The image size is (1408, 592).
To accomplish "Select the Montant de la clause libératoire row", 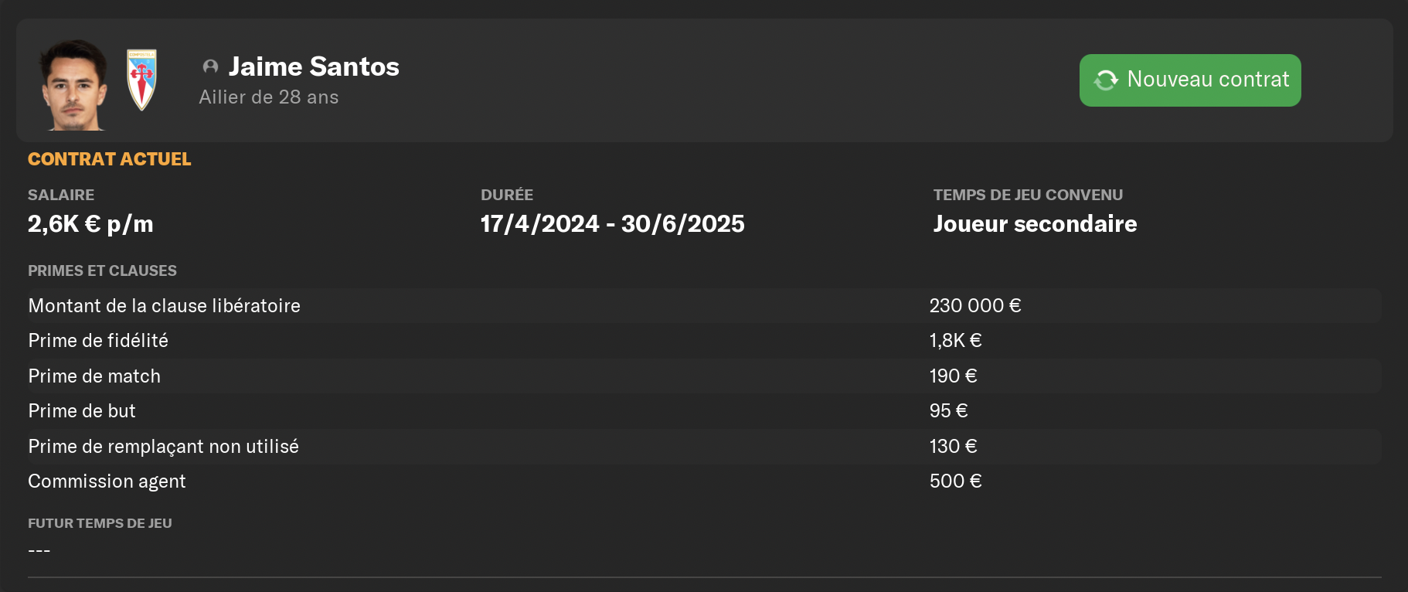I will coord(704,305).
